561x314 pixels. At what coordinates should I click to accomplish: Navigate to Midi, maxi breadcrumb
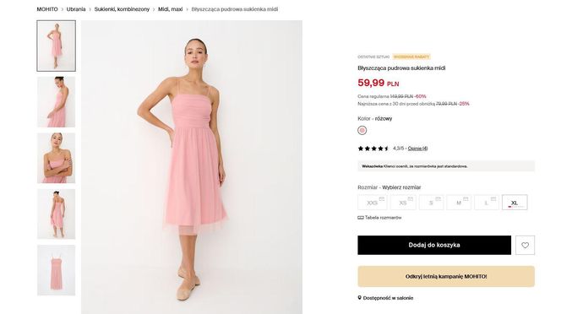171,9
